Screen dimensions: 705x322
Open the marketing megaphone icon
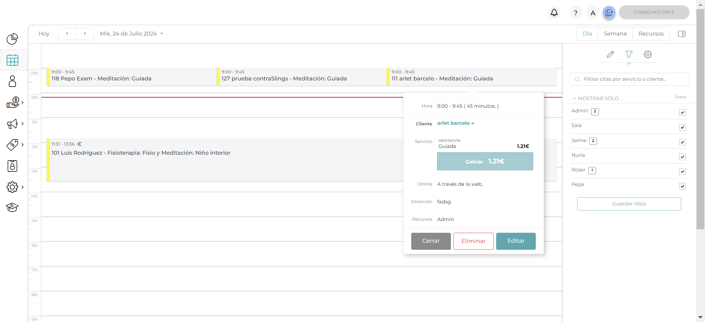(x=12, y=124)
